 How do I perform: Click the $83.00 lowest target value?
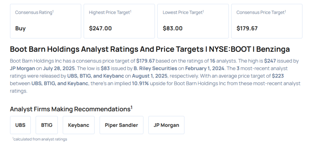[x=172, y=28]
